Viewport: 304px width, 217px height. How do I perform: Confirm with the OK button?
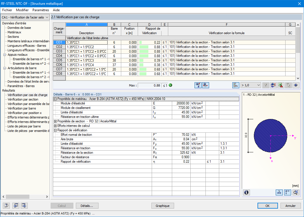268,206
